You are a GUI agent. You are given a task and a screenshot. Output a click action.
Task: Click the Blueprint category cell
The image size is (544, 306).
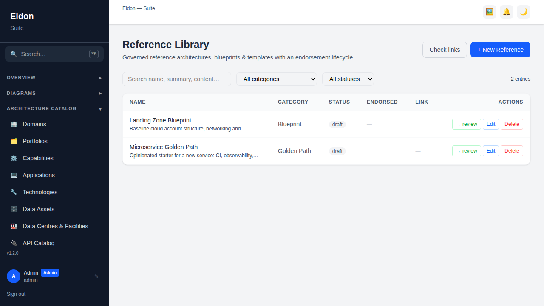(290, 124)
